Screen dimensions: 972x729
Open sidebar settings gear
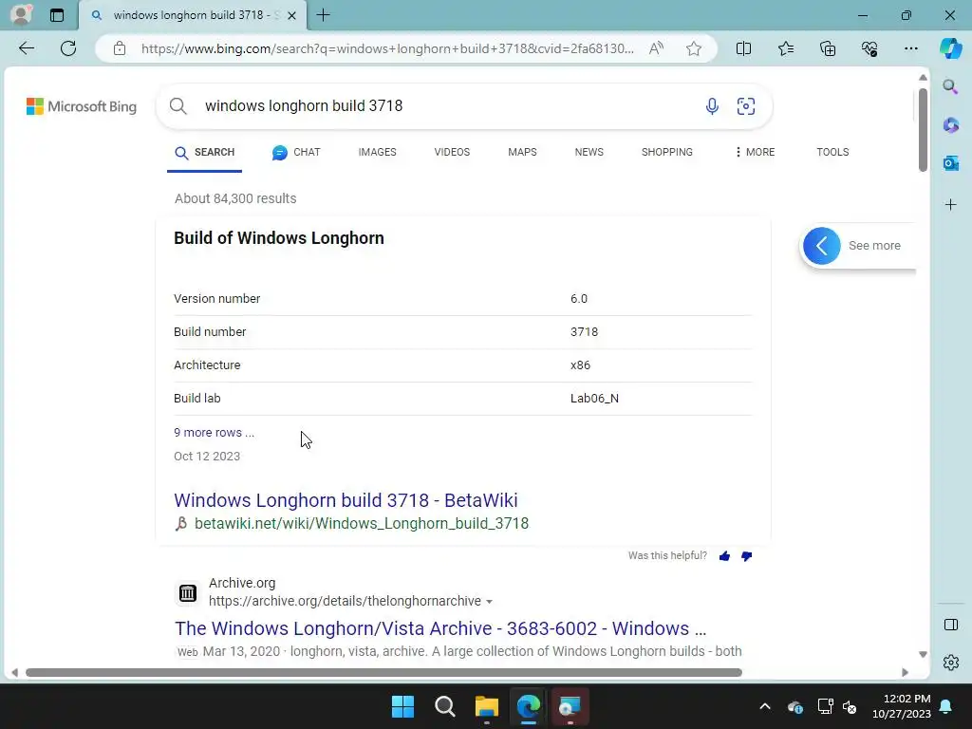pos(950,663)
